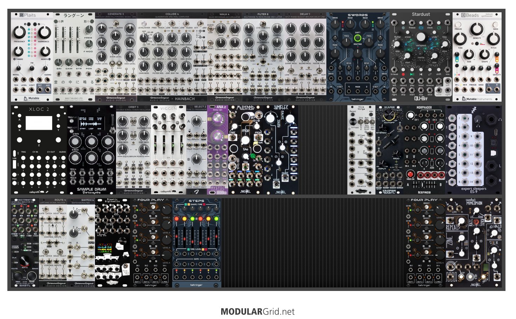This screenshot has width=516, height=319.
Task: Click LEVEL 4 knob on Four Play beside Mimeophon
Action: coord(440,256)
